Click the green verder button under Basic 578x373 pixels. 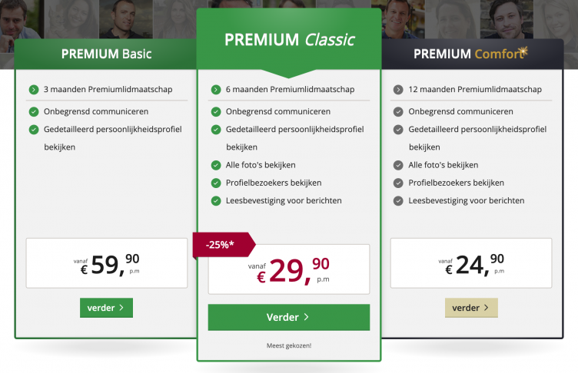click(x=106, y=308)
